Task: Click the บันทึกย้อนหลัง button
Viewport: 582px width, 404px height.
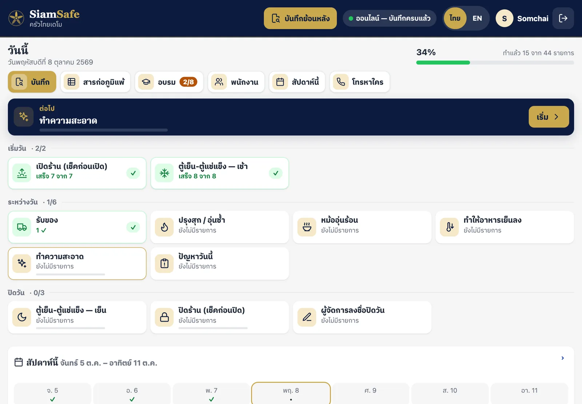Action: pos(300,18)
